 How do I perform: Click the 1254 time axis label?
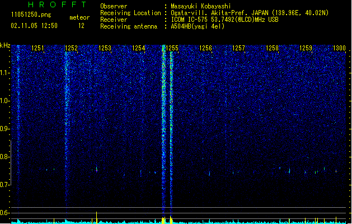(139, 48)
